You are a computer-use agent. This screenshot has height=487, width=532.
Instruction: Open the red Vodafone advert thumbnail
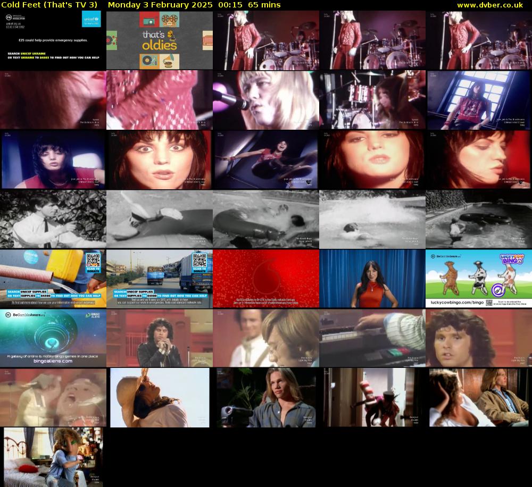[265, 279]
